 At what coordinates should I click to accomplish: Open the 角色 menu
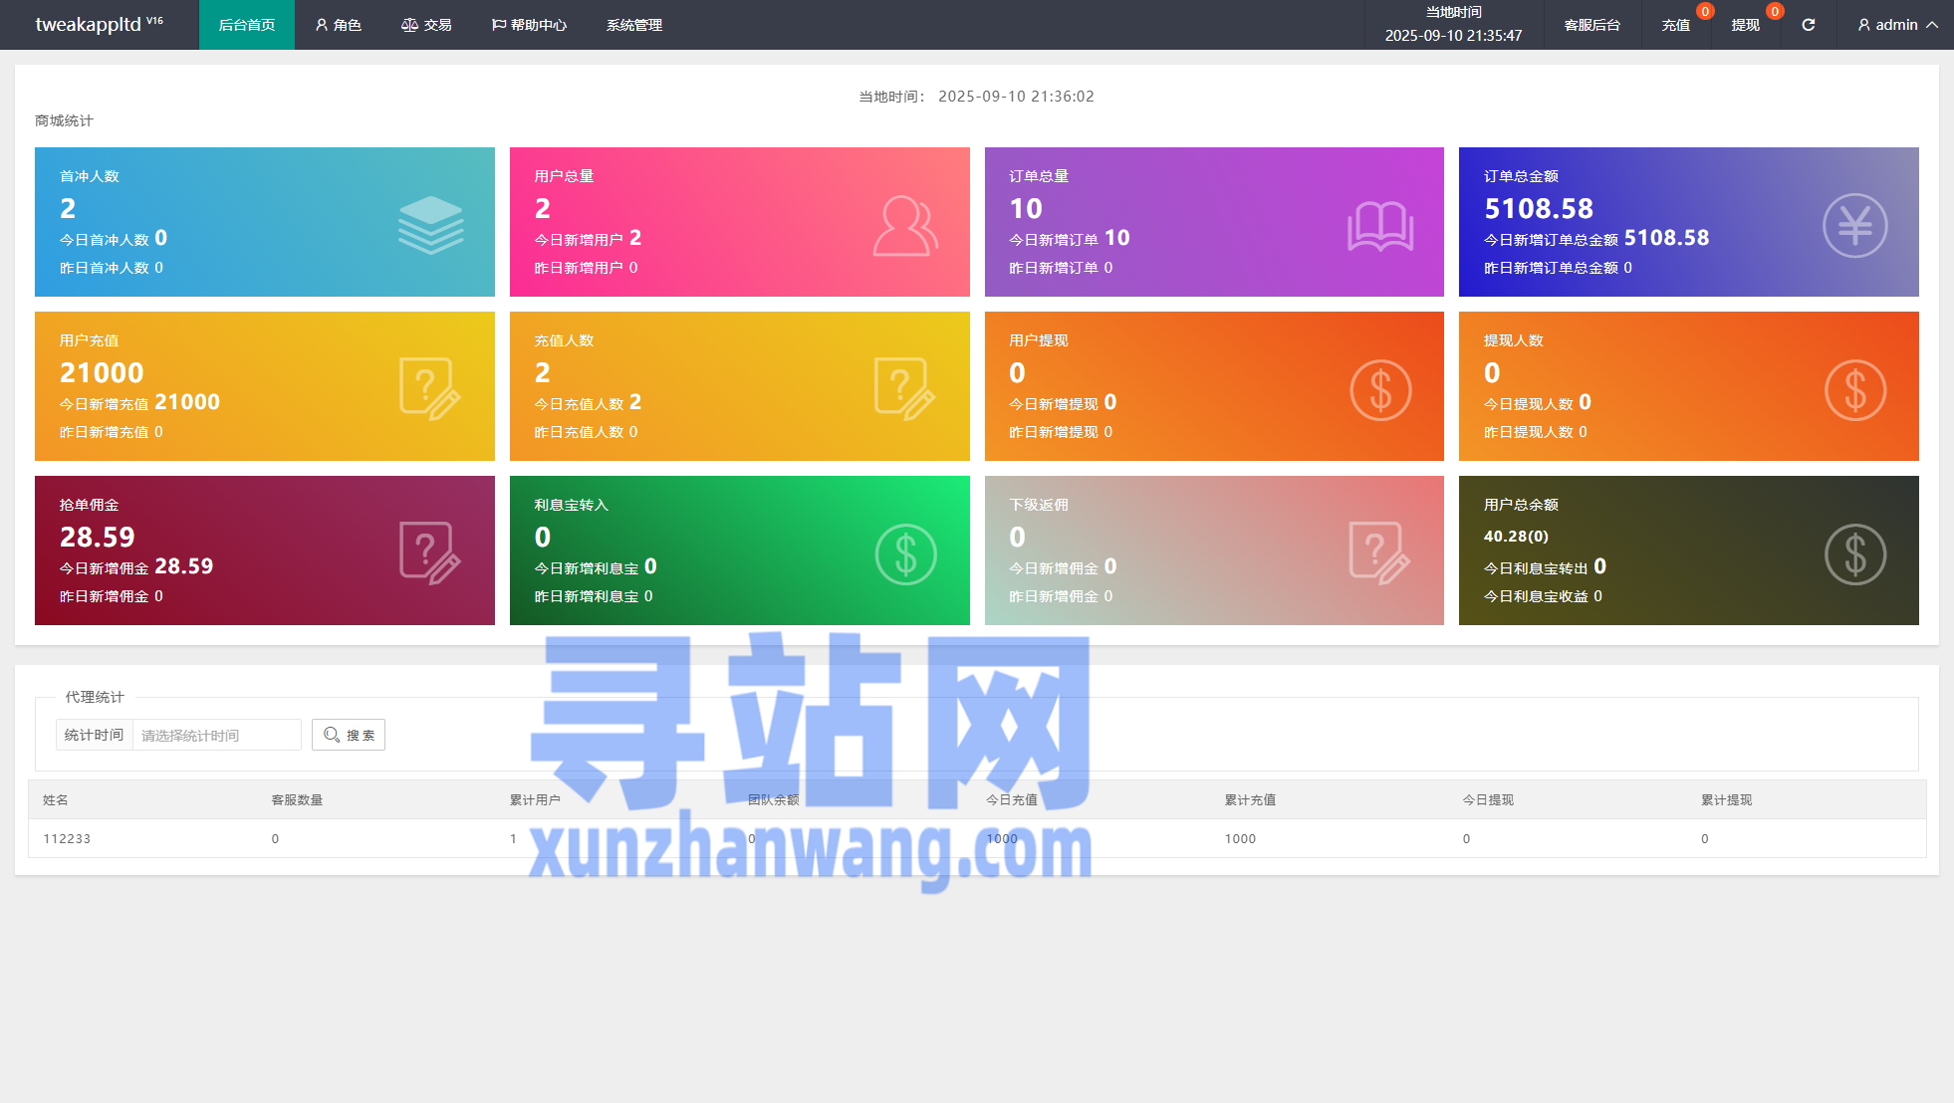click(339, 25)
